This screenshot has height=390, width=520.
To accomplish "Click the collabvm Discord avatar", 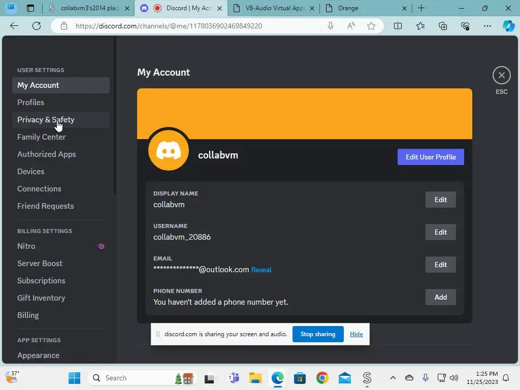I will click(169, 150).
